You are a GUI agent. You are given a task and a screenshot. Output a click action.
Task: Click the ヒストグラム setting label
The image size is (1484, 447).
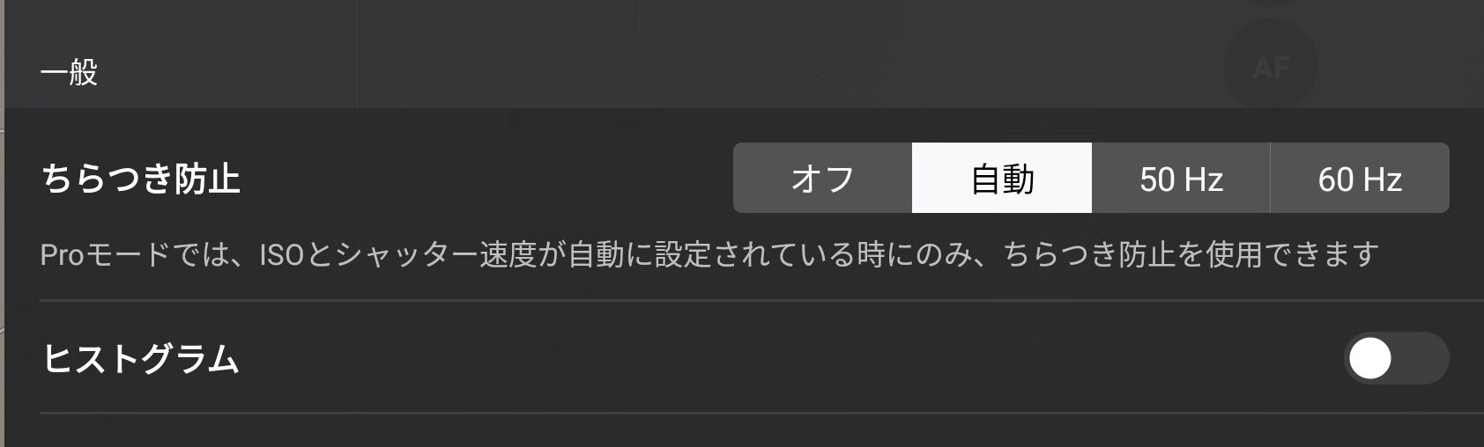pyautogui.click(x=141, y=359)
